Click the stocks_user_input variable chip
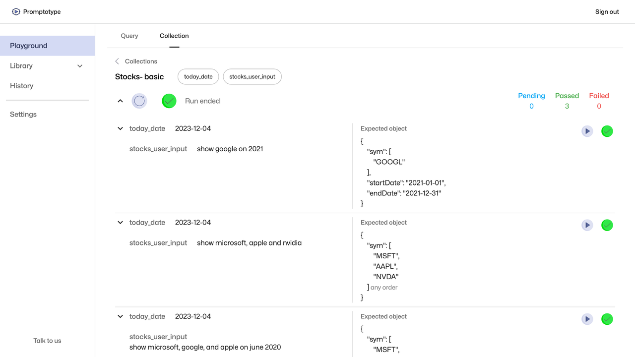635x357 pixels. (252, 77)
